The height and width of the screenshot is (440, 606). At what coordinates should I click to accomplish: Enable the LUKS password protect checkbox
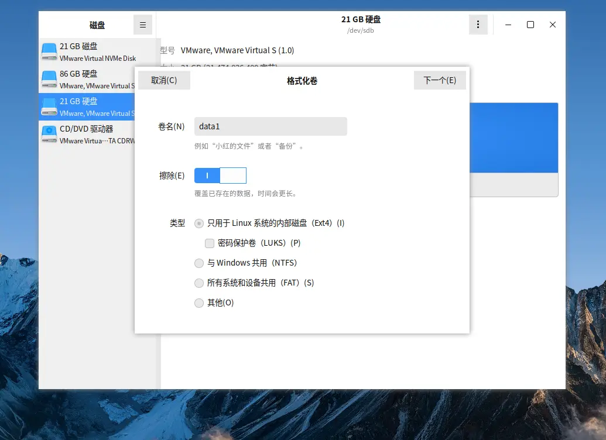click(210, 243)
